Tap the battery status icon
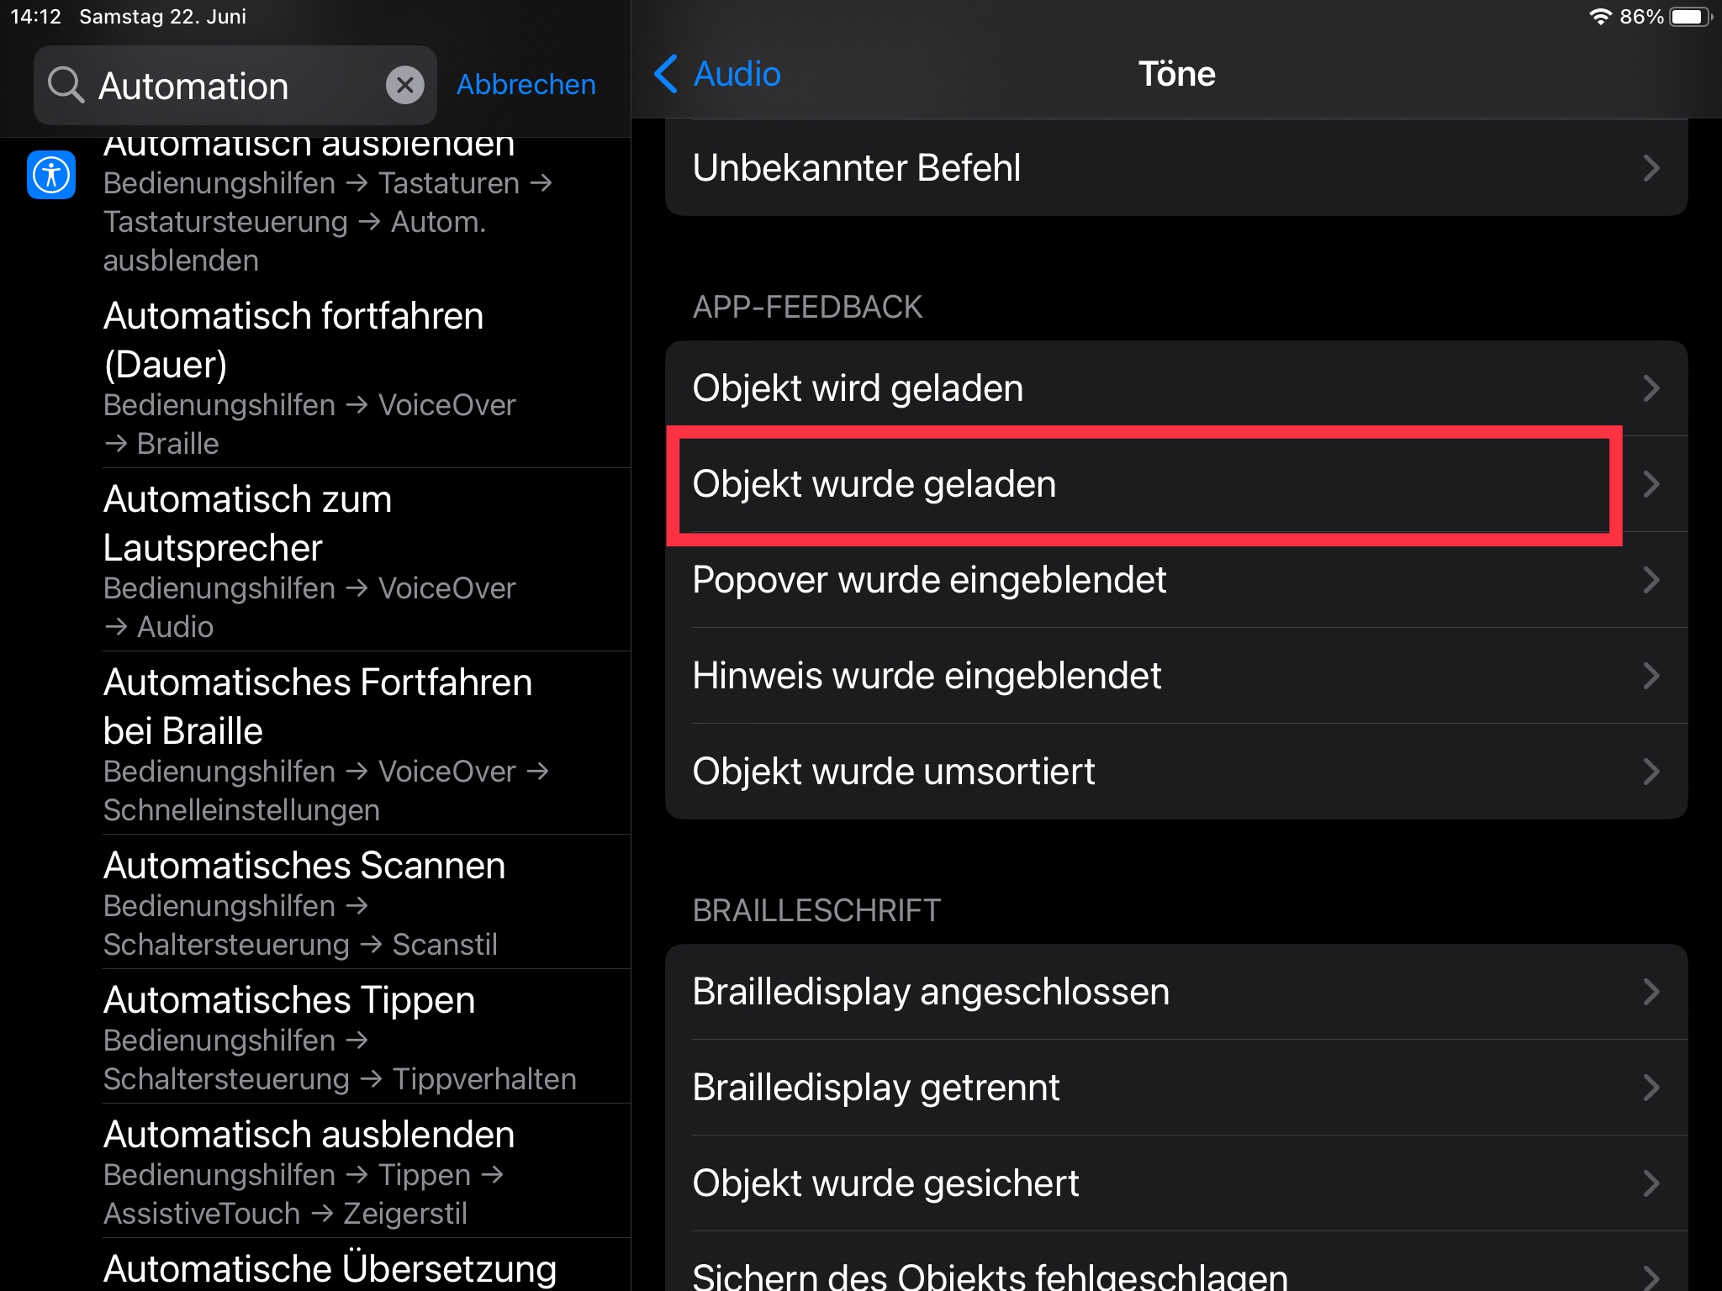 coord(1690,17)
